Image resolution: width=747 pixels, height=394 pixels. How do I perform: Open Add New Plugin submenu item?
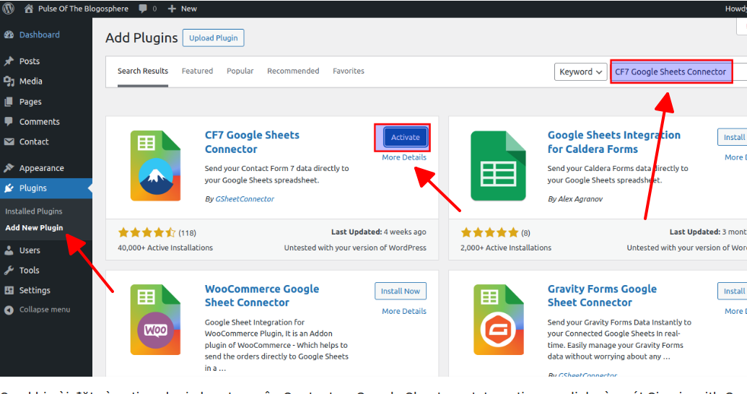click(34, 228)
